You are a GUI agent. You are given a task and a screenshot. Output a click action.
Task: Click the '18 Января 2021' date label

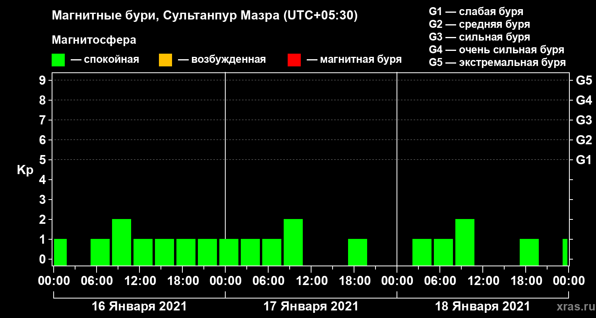tap(482, 306)
